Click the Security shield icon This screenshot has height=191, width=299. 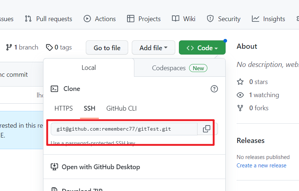click(x=210, y=19)
